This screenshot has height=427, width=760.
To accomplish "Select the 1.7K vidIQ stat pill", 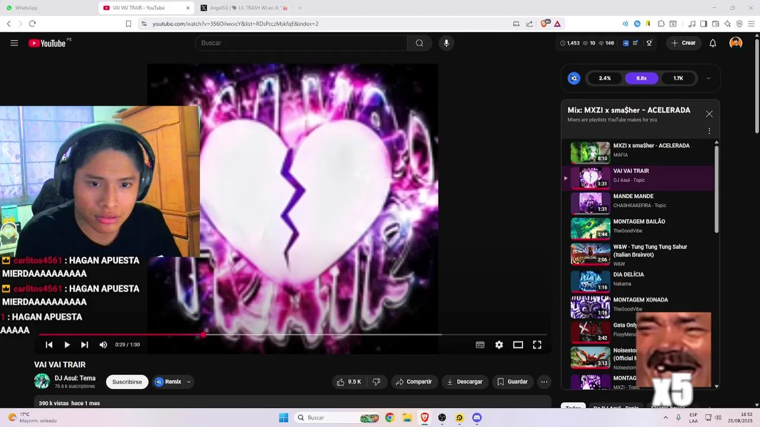I will (678, 78).
